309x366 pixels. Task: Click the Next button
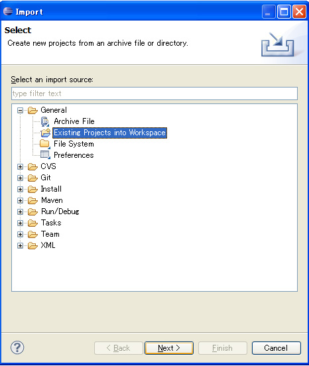point(169,348)
